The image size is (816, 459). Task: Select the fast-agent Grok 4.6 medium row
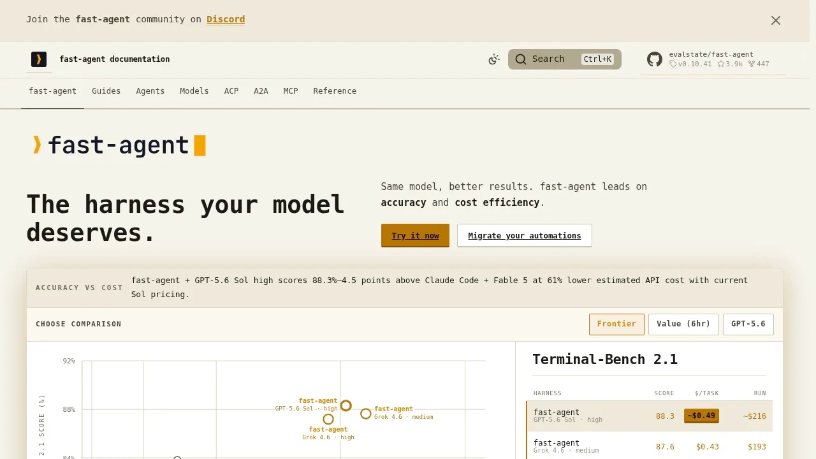[x=650, y=447]
